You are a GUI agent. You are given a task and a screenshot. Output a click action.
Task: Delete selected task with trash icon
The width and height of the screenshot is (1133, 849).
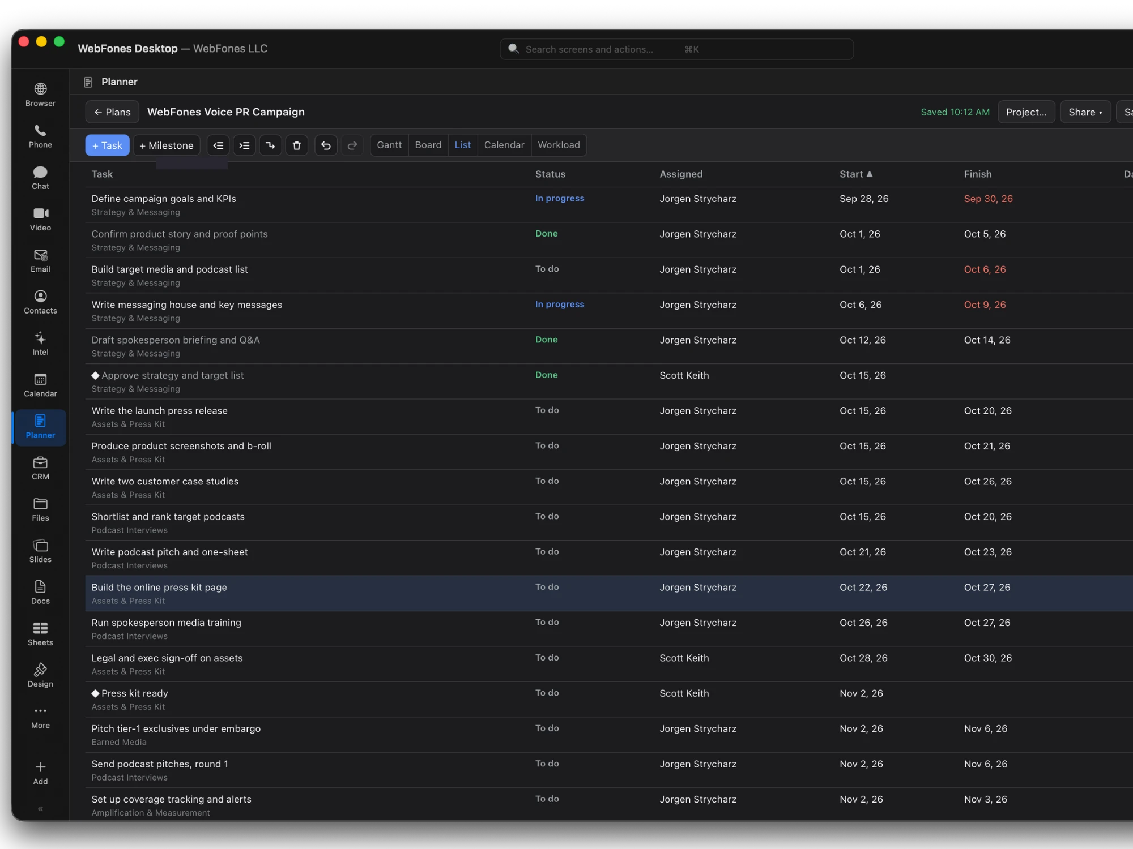297,145
